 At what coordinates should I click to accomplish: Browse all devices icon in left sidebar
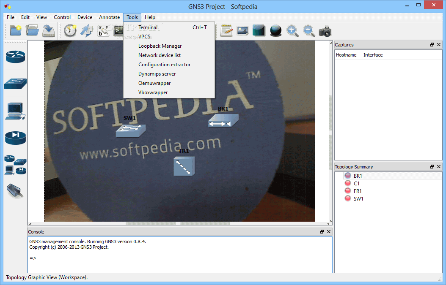(x=15, y=165)
